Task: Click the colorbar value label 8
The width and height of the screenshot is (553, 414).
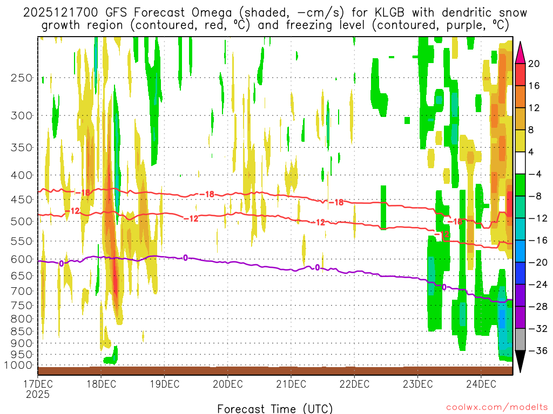Action: 531,130
